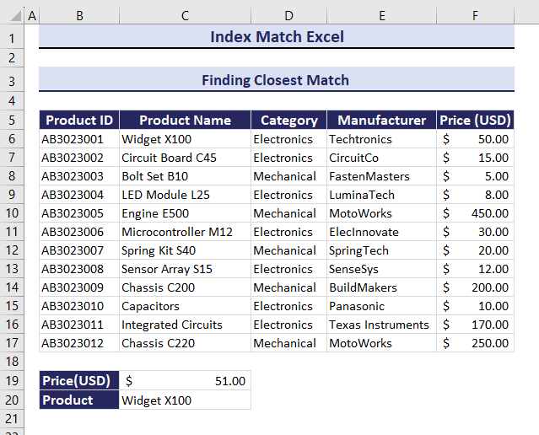Screen dimensions: 539x435
Task: Select the "Panasonic" manufacturer cell
Action: pos(381,306)
